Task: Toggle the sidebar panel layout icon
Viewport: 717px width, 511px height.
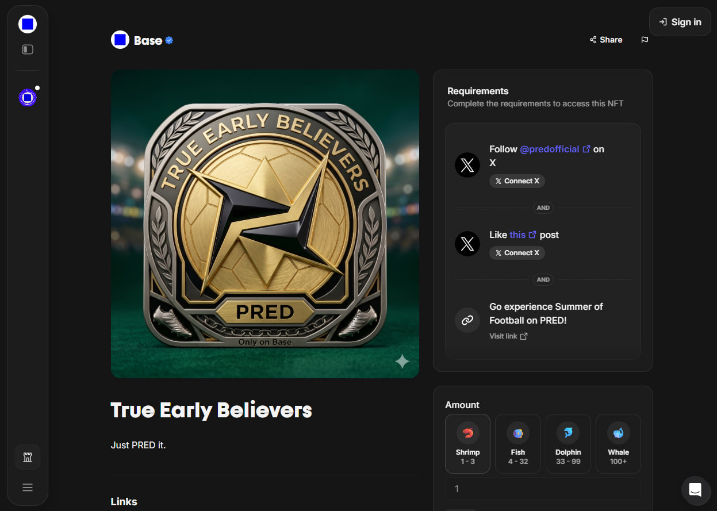Action: pyautogui.click(x=28, y=49)
